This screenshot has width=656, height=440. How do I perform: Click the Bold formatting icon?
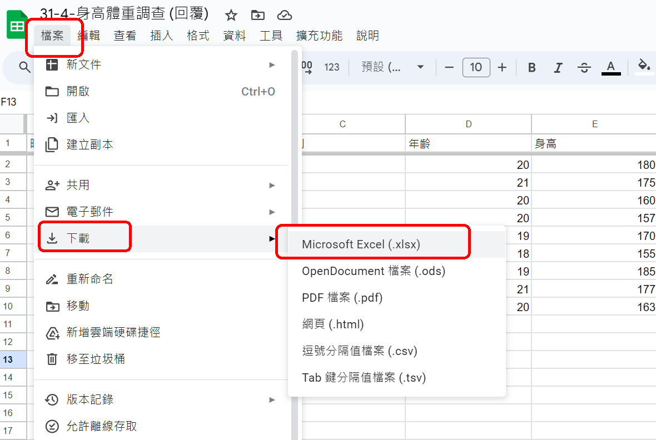pyautogui.click(x=532, y=68)
